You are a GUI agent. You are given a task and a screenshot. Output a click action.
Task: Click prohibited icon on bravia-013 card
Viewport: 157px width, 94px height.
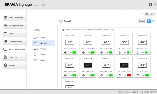pyautogui.click(x=138, y=52)
